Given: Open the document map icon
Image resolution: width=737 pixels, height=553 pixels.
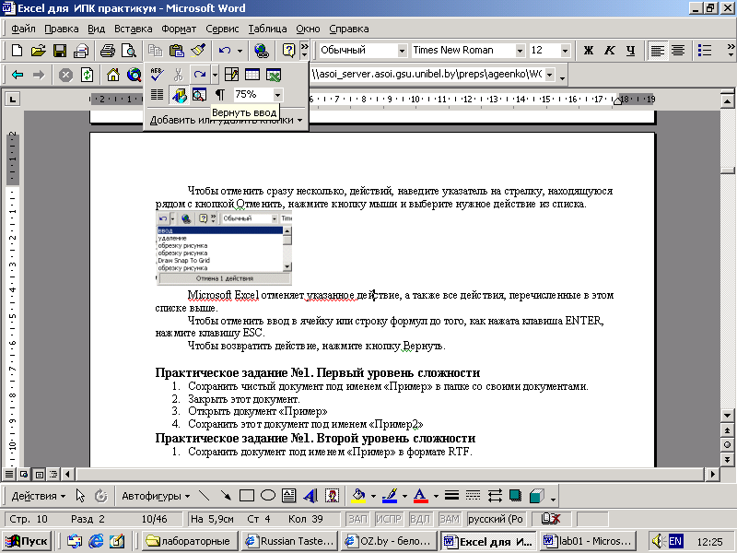Looking at the screenshot, I should [x=199, y=95].
